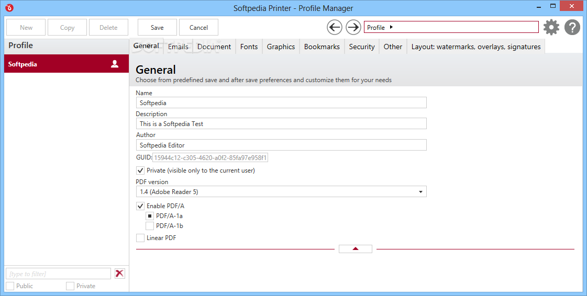Click the Profile breadcrumb bar
587x296 pixels.
pos(451,27)
